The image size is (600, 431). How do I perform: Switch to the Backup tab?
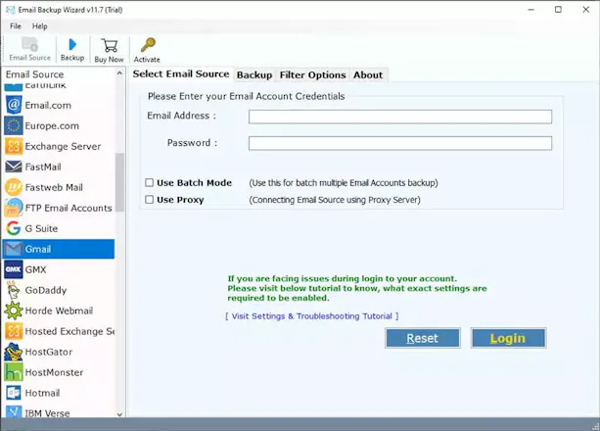click(254, 75)
